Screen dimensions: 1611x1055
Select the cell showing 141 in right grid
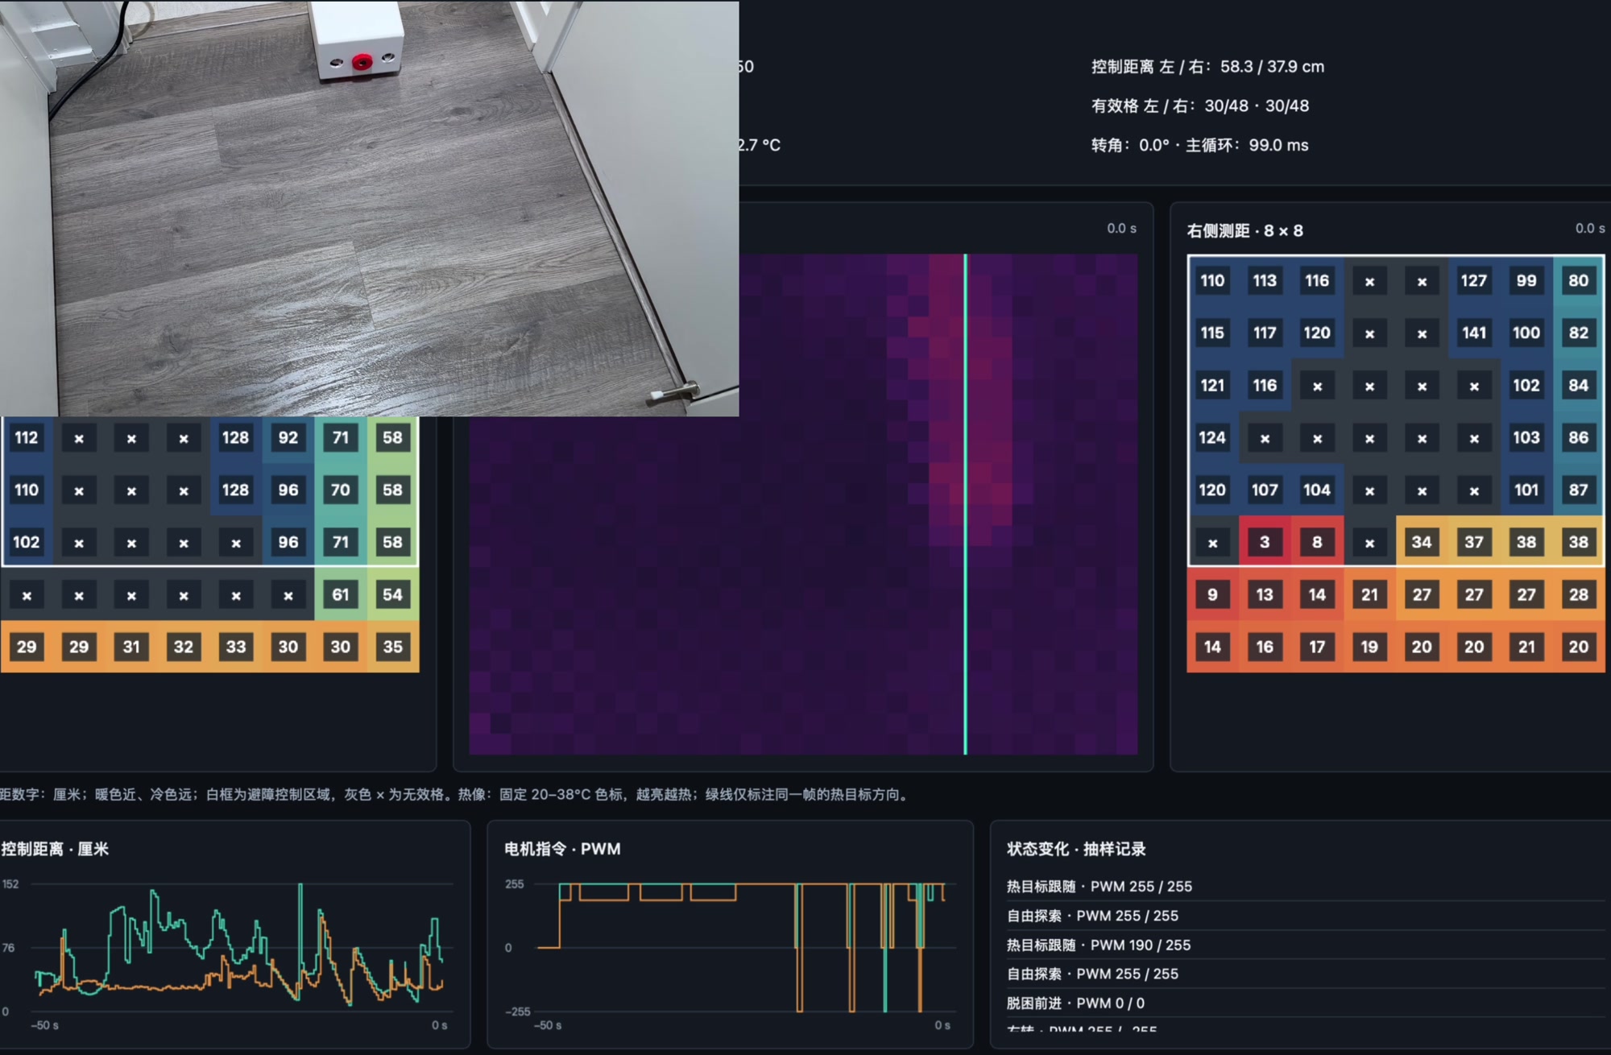(1474, 333)
